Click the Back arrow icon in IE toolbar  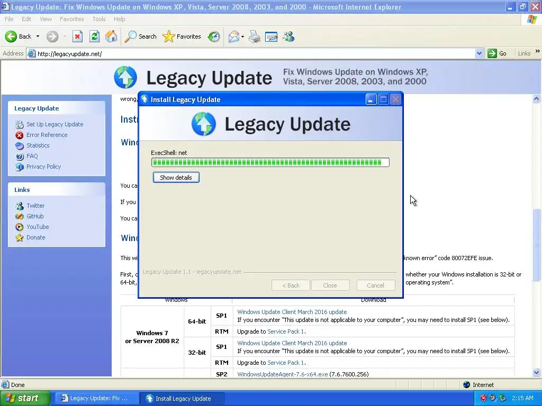[x=11, y=36]
